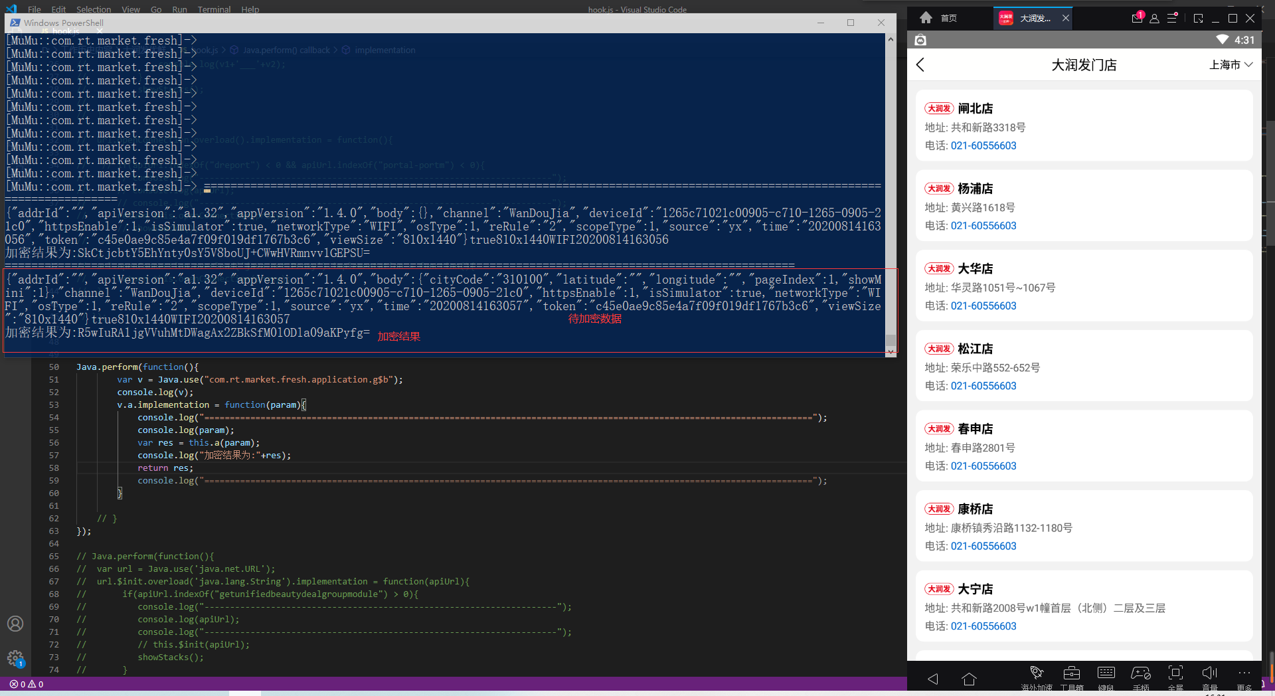Tap the shopping bag status icon
This screenshot has width=1275, height=696.
click(x=920, y=40)
